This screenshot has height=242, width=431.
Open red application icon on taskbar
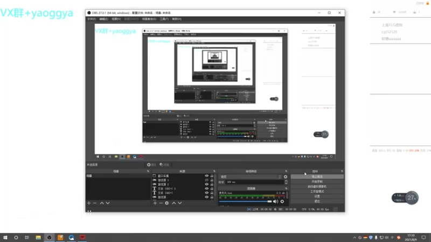pyautogui.click(x=82, y=238)
